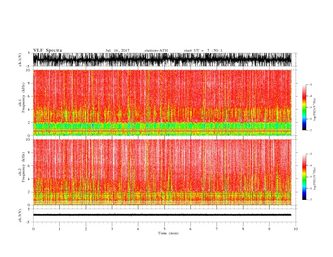Screen dimensions: 333x257
Task: Click the "station=ATH" header label
Action: tap(156, 50)
